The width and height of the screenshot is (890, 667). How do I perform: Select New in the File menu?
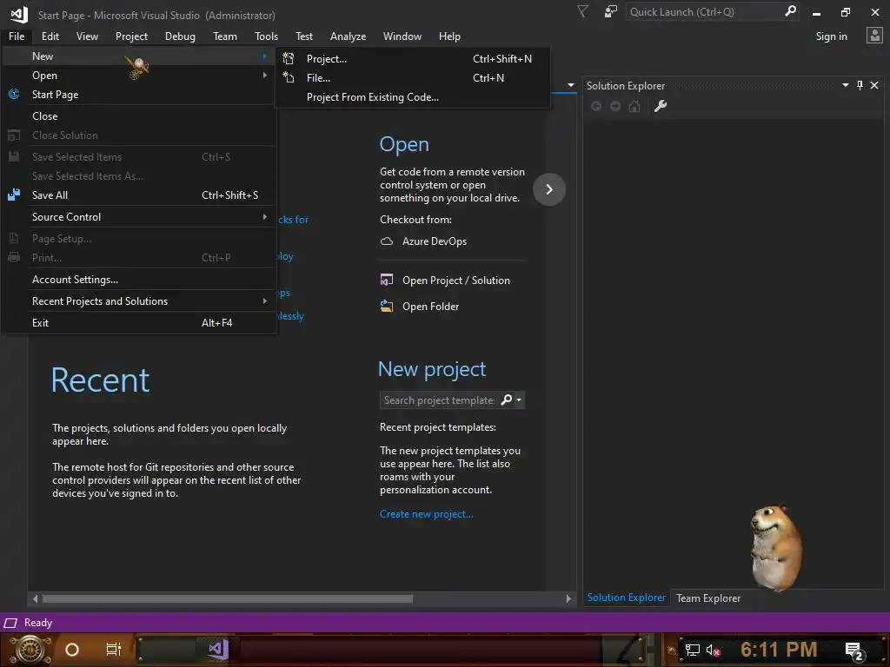pyautogui.click(x=139, y=56)
